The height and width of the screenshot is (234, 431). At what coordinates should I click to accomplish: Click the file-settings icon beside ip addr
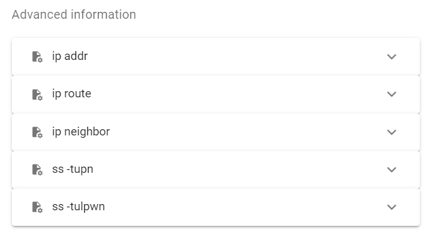click(x=37, y=57)
